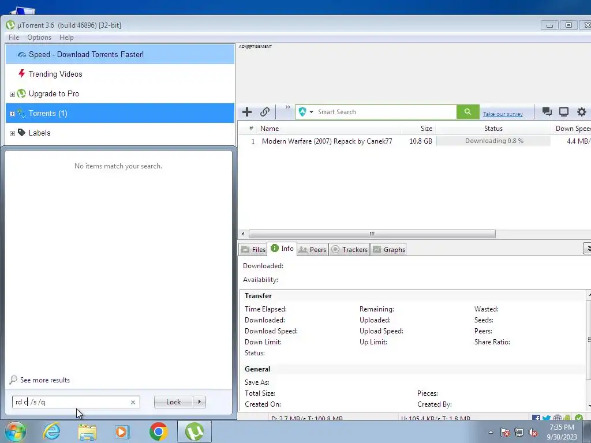Image resolution: width=591 pixels, height=443 pixels.
Task: Click the Start menu search box
Action: coord(76,402)
